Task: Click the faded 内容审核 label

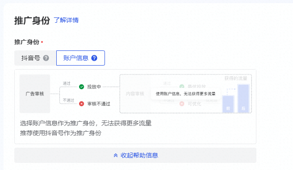Action: pyautogui.click(x=135, y=94)
